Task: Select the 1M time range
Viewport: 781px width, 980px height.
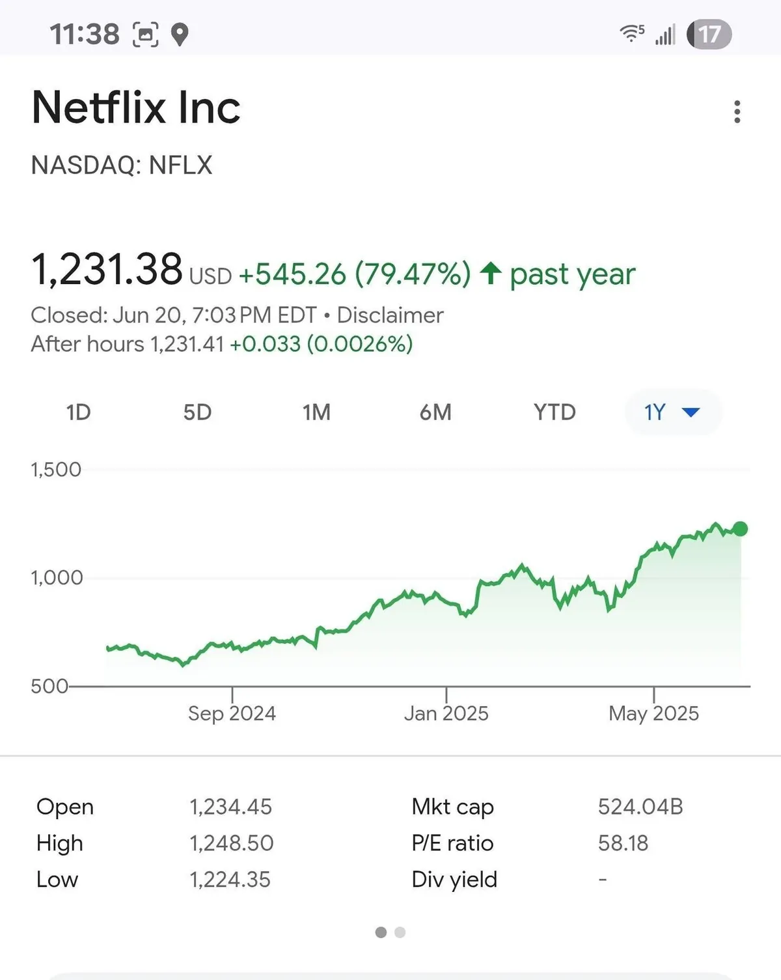Action: (316, 412)
